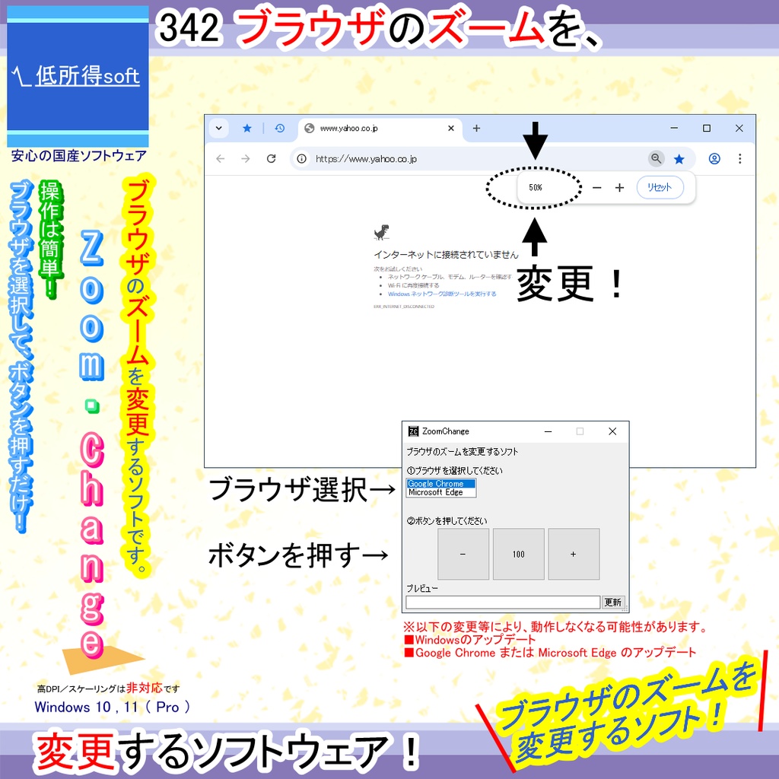Click the bookmarks star in Chrome's tab strip
The image size is (779, 779).
coord(247,128)
